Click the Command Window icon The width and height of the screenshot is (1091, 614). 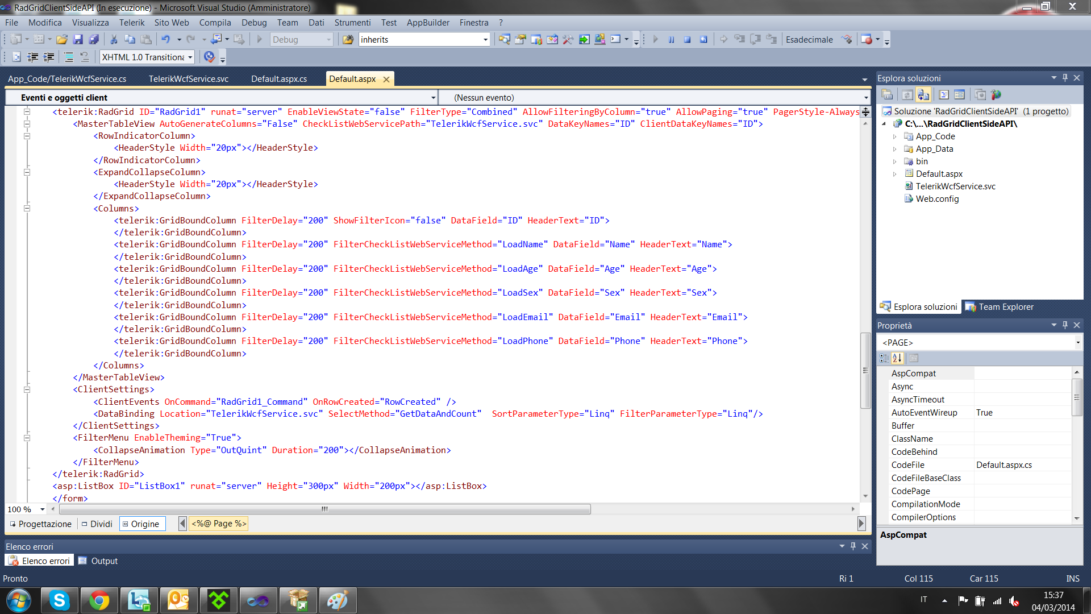tap(615, 39)
